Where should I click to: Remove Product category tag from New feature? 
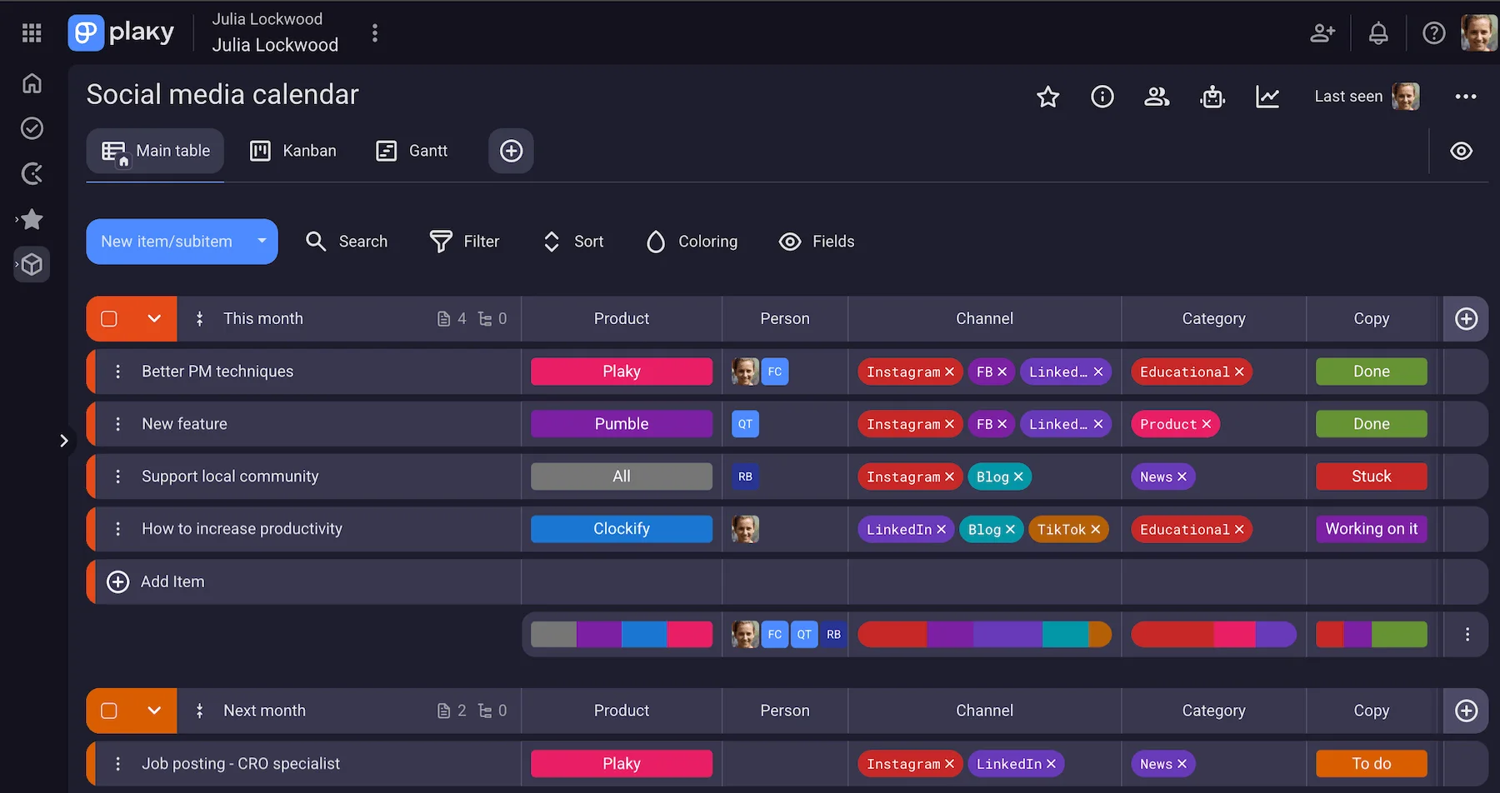click(1206, 425)
